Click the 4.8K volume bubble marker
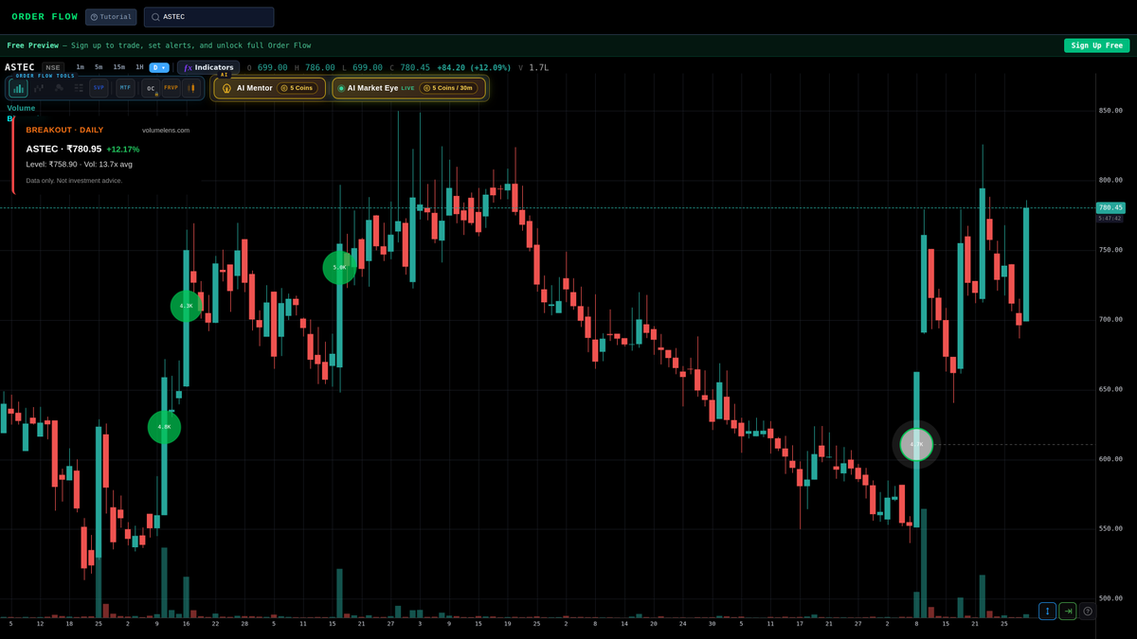Screen dimensions: 1137x639 tap(164, 427)
